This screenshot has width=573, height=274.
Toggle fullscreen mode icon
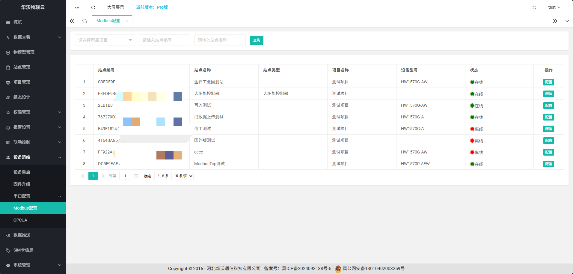pyautogui.click(x=534, y=7)
